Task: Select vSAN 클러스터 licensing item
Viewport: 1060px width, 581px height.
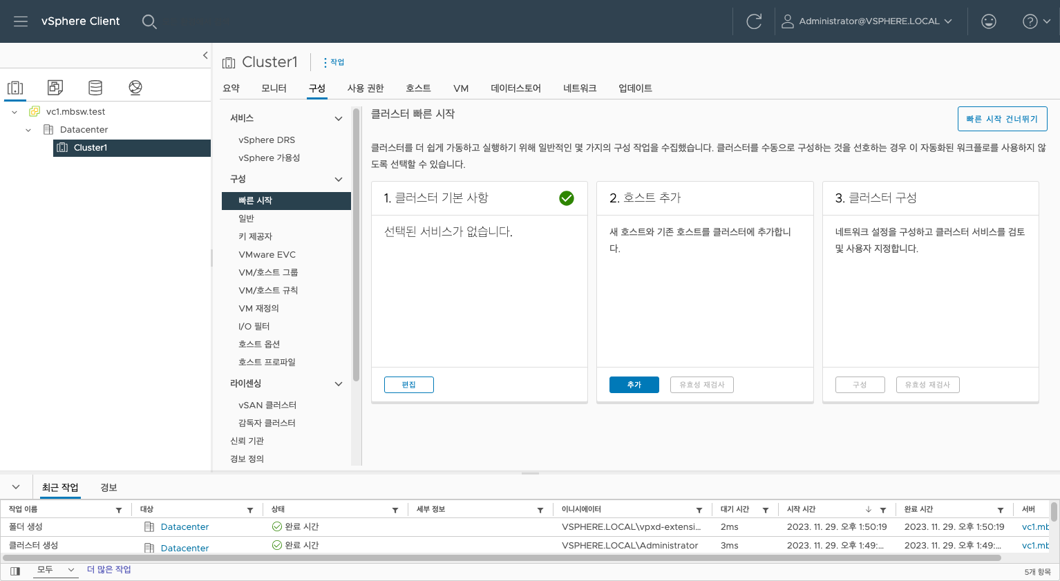Action: point(267,405)
